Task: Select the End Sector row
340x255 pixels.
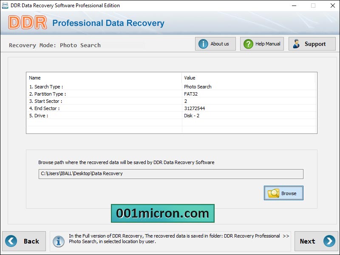Action: pyautogui.click(x=171, y=108)
